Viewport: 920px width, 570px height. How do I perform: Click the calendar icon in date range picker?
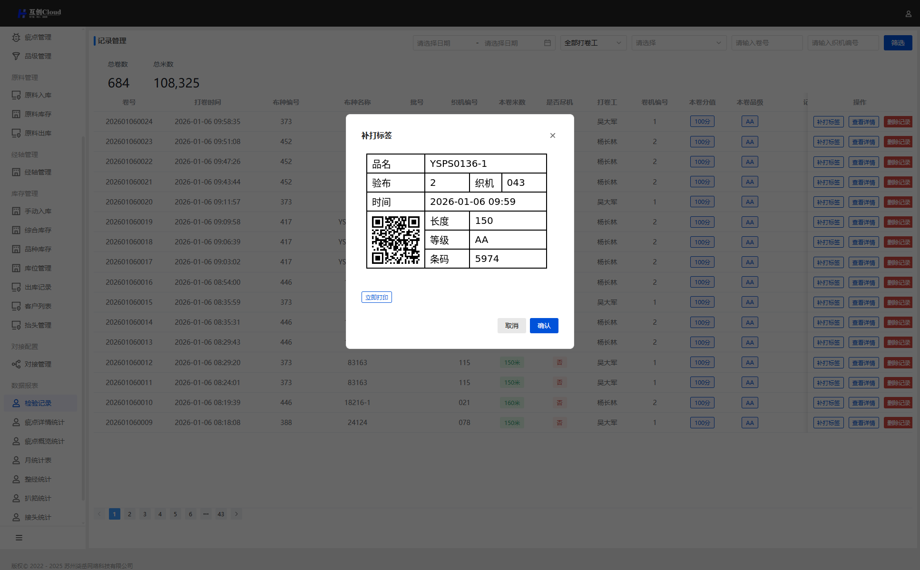[x=547, y=43]
